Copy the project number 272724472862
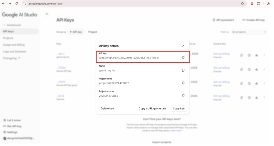This screenshot has height=146, width=274. [x=183, y=96]
